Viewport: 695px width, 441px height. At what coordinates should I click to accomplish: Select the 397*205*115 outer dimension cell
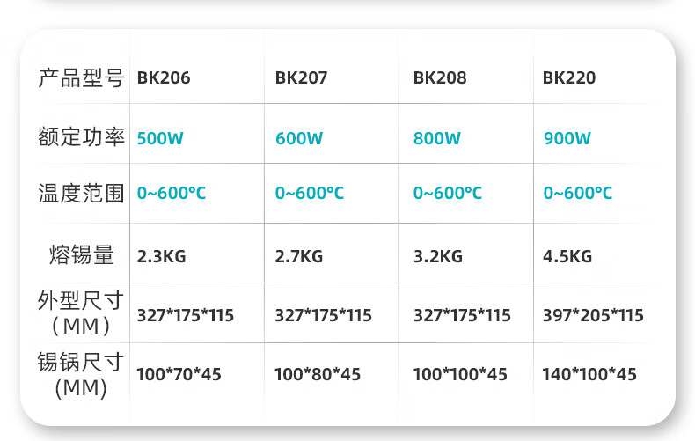[594, 315]
